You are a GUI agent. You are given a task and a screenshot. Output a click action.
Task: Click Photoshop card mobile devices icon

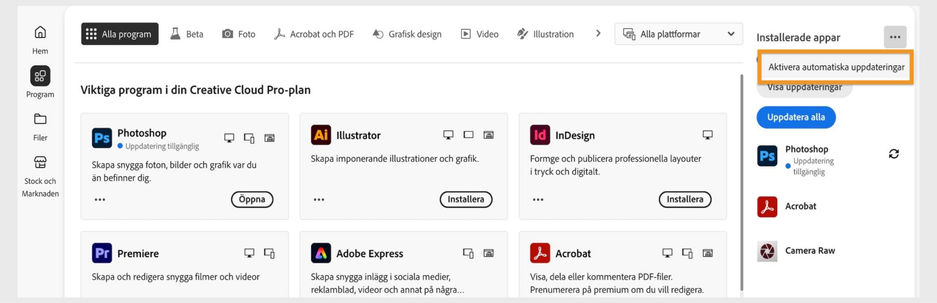coord(249,138)
